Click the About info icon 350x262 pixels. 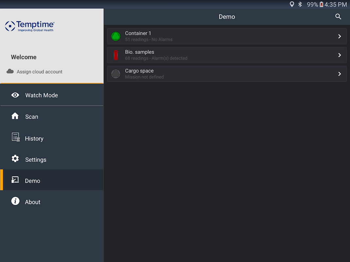15,201
